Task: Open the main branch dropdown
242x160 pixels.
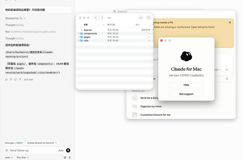Action: (9, 158)
